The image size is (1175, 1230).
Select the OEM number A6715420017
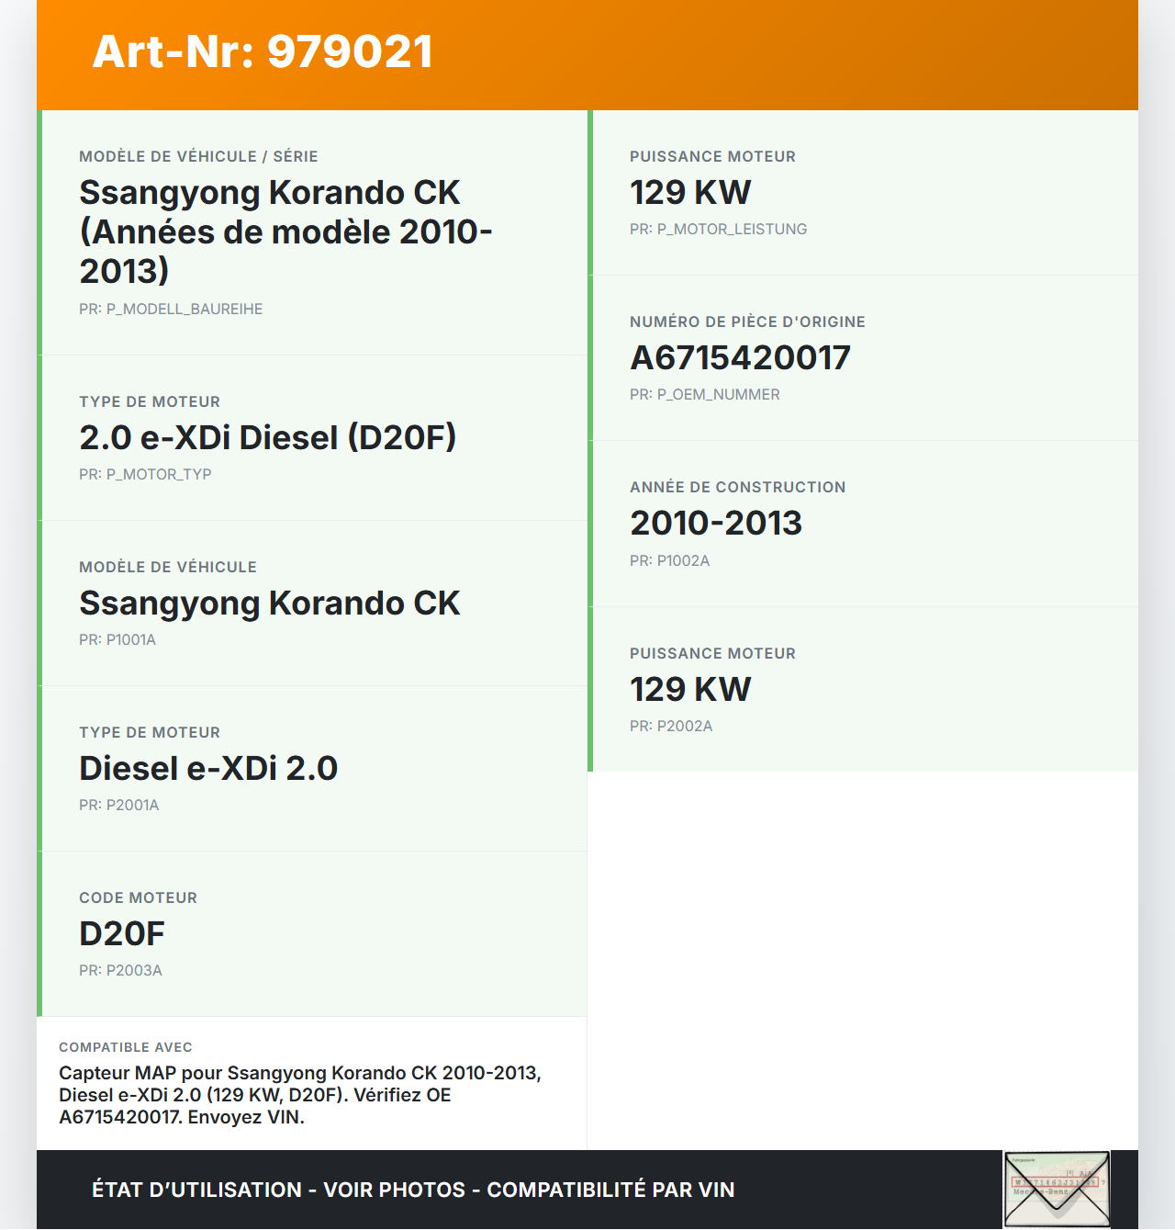coord(740,357)
